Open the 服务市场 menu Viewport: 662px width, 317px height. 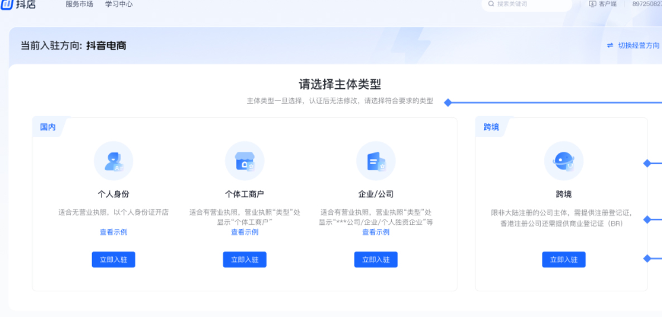(x=79, y=4)
